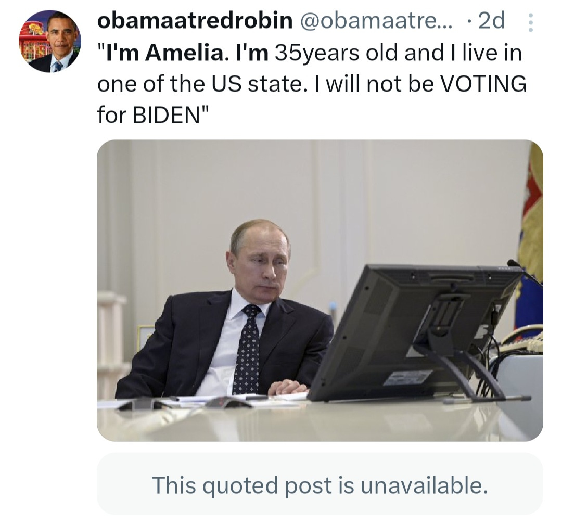Click the obamaatredrobin display name
This screenshot has height=525, width=562.
[195, 20]
